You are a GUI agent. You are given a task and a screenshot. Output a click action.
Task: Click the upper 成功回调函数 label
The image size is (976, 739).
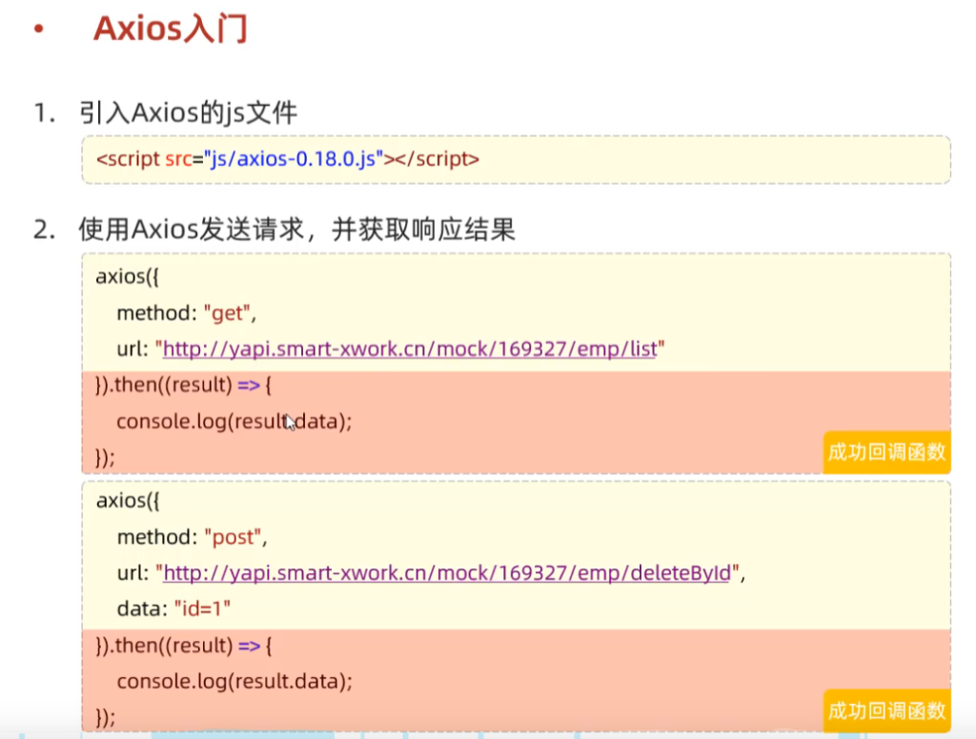[x=886, y=452]
